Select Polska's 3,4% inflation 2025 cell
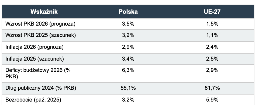Screen dimensions: 259x108 (128, 58)
